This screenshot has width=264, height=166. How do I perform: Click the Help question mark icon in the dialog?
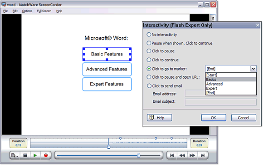tap(152, 117)
